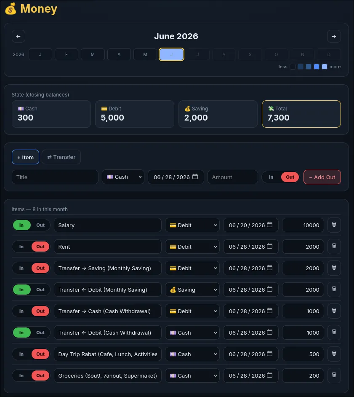Open Groceries account dropdown

192,376
